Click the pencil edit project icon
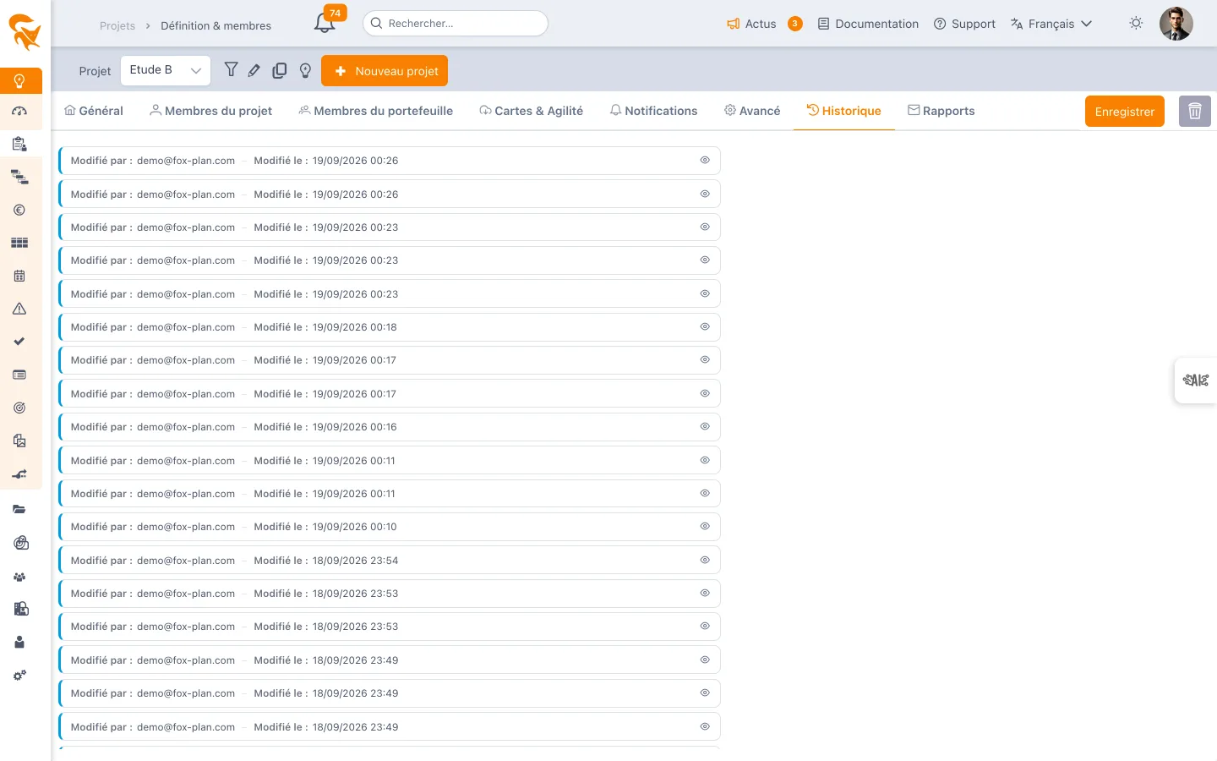The height and width of the screenshot is (761, 1217). pyautogui.click(x=254, y=71)
